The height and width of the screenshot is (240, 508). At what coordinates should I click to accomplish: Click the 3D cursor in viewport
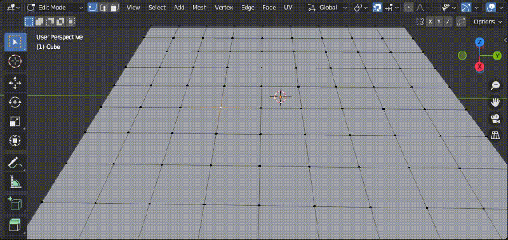point(280,97)
